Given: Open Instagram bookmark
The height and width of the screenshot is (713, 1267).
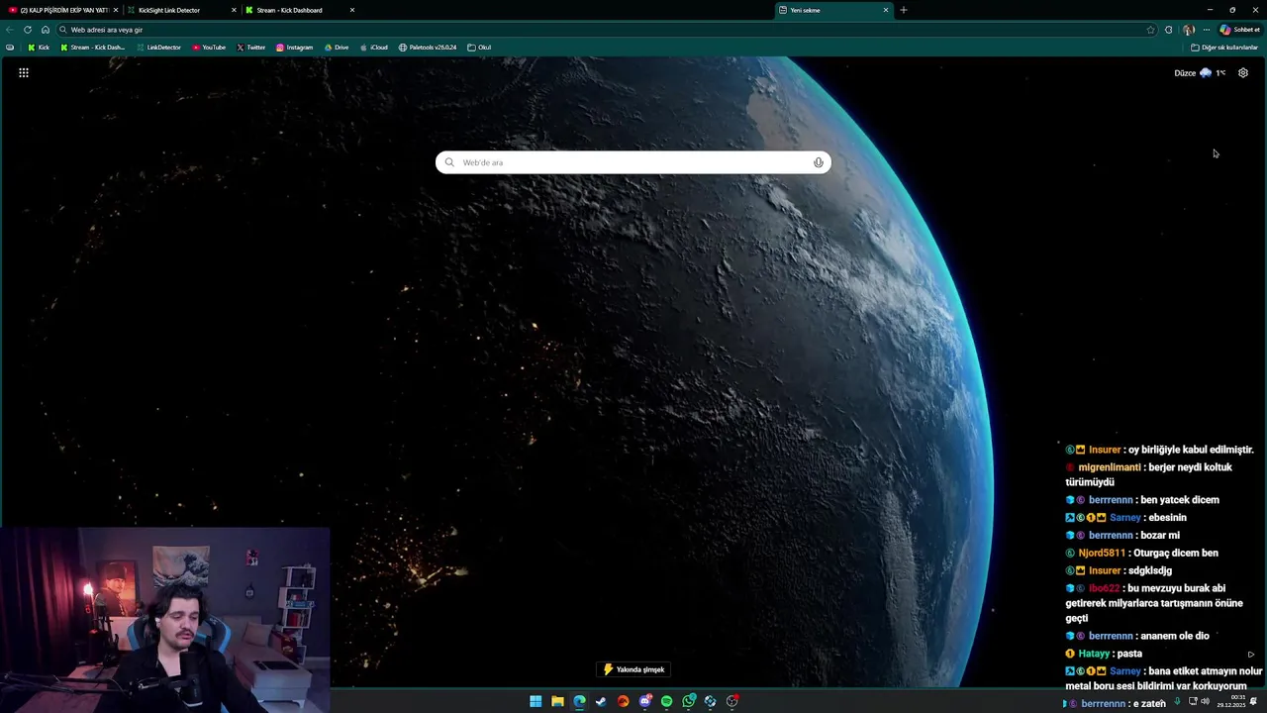Looking at the screenshot, I should pos(295,48).
